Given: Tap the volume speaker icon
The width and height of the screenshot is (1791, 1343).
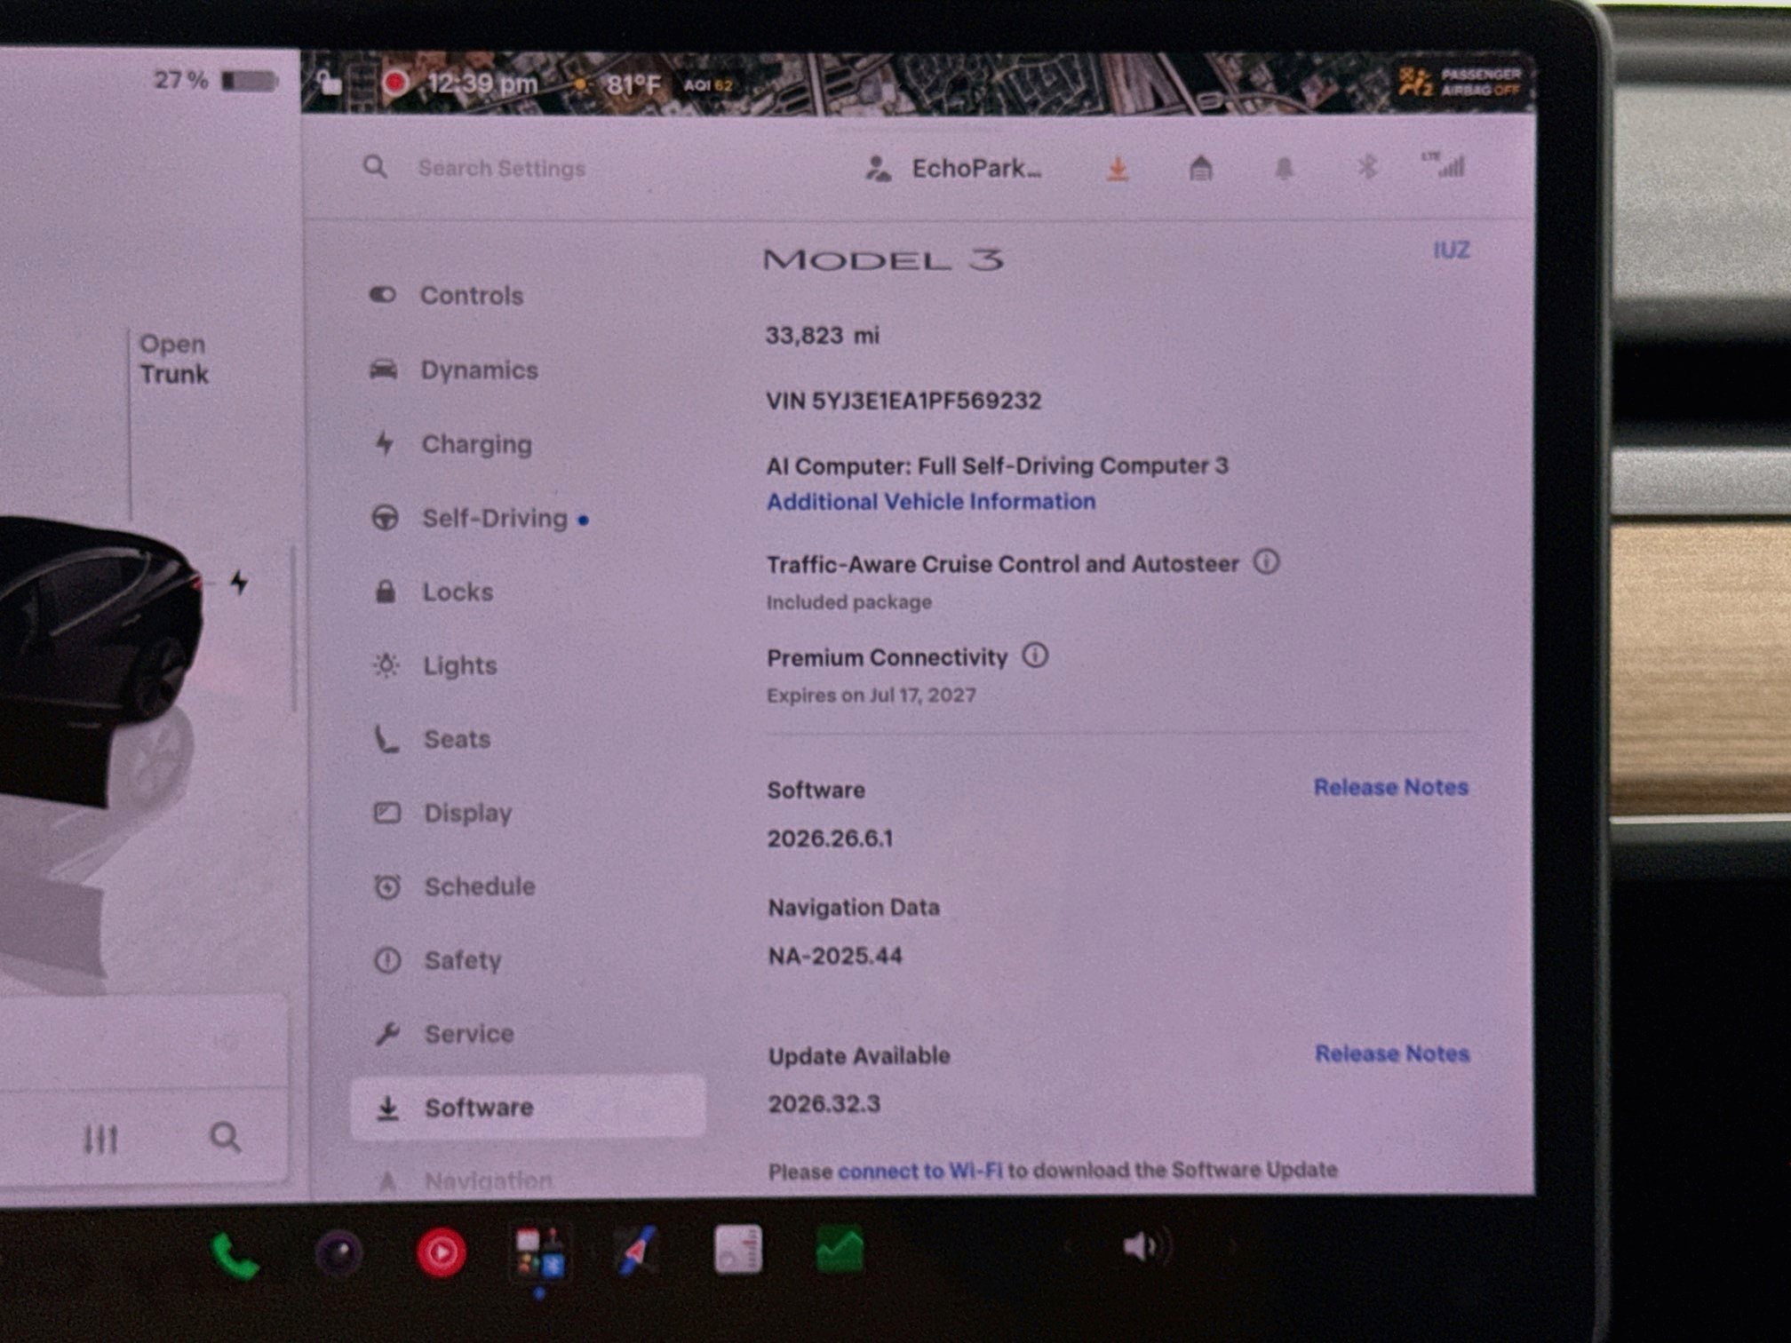Looking at the screenshot, I should pos(1147,1247).
